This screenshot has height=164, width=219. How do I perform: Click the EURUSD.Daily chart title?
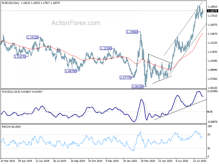pyautogui.click(x=11, y=3)
